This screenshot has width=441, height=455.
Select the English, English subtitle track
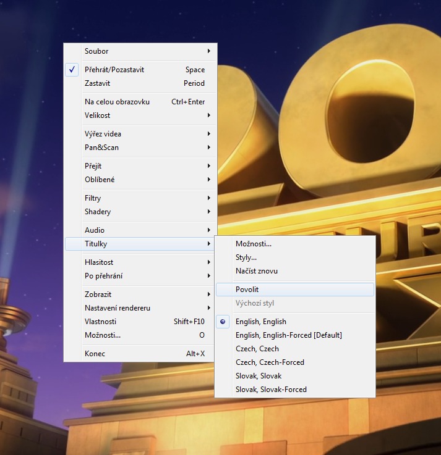(x=295, y=322)
